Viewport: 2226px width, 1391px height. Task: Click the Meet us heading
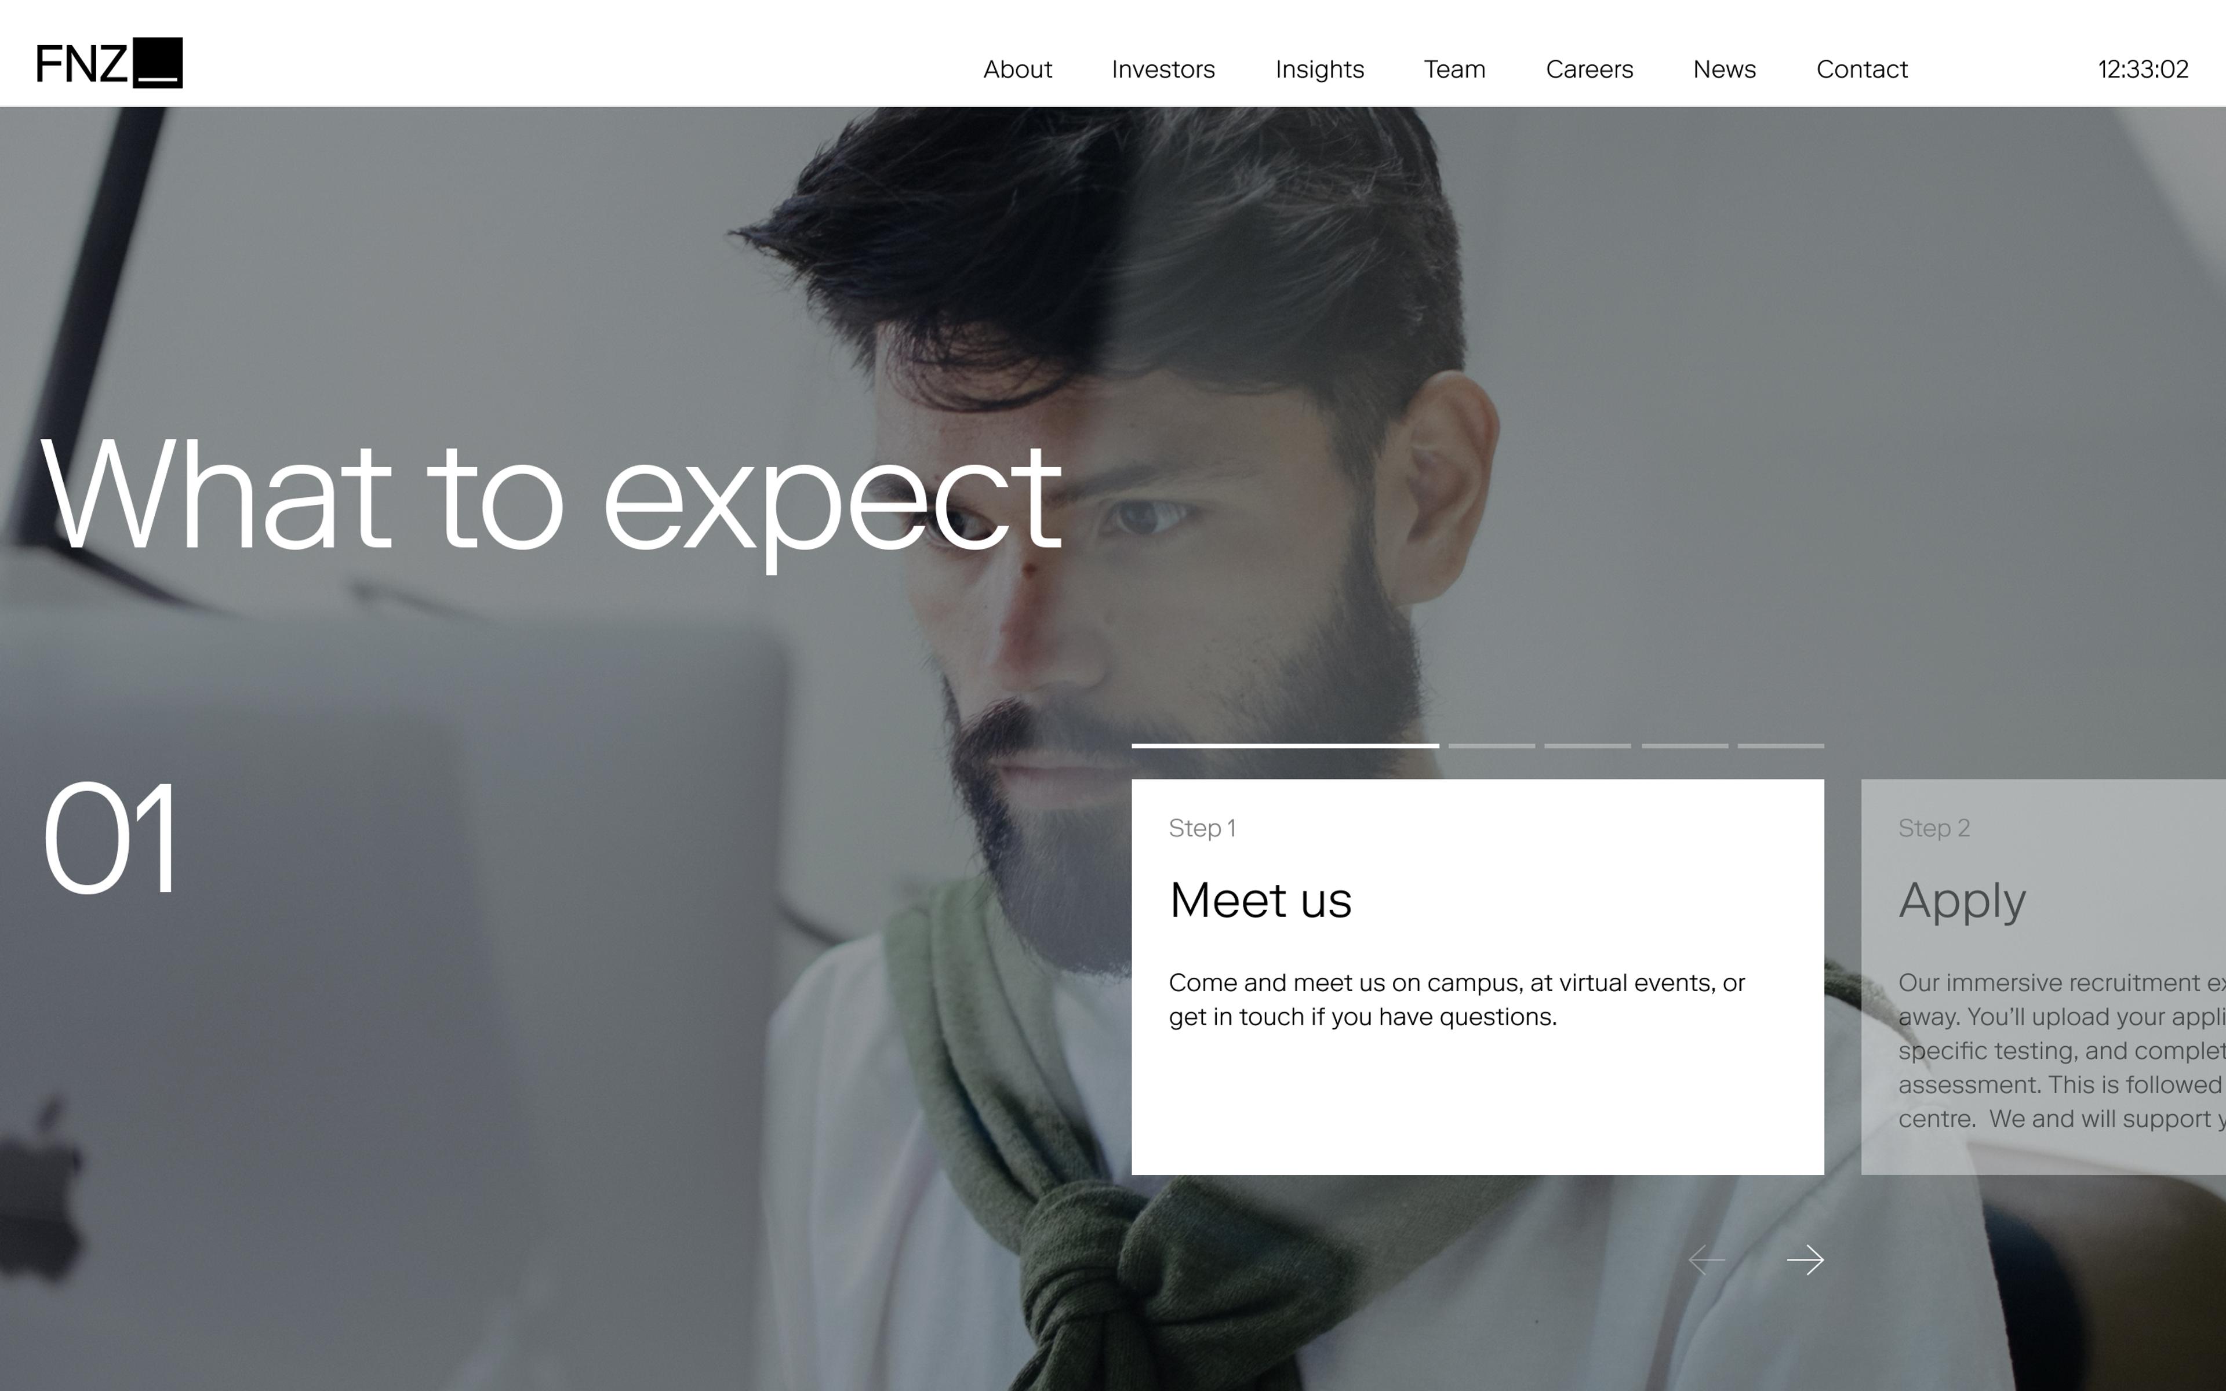pos(1260,900)
